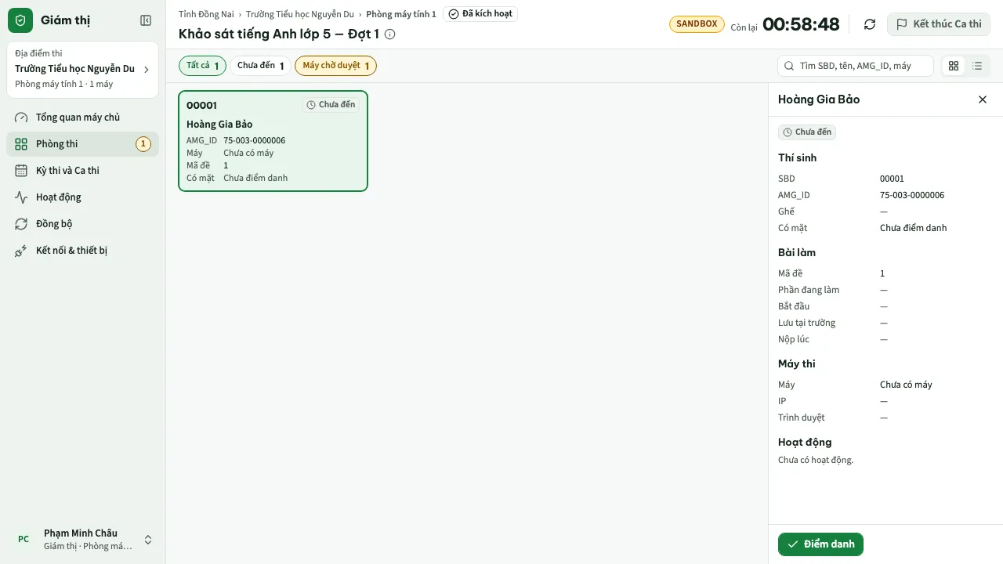Click Phòng máy tính 1 breadcrumb
Screen dimensions: 1003x564
[x=401, y=14]
